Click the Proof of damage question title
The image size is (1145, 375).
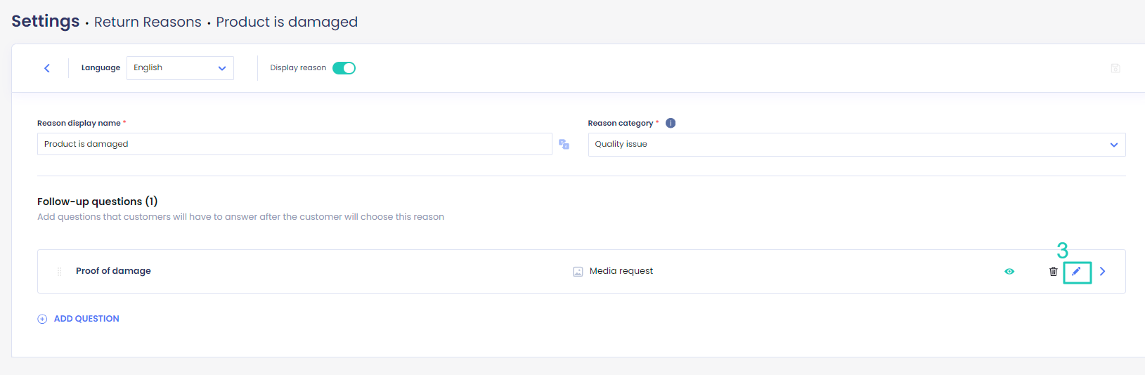[x=113, y=271]
